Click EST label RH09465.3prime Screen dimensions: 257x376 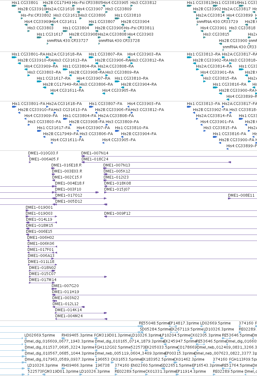77,335
